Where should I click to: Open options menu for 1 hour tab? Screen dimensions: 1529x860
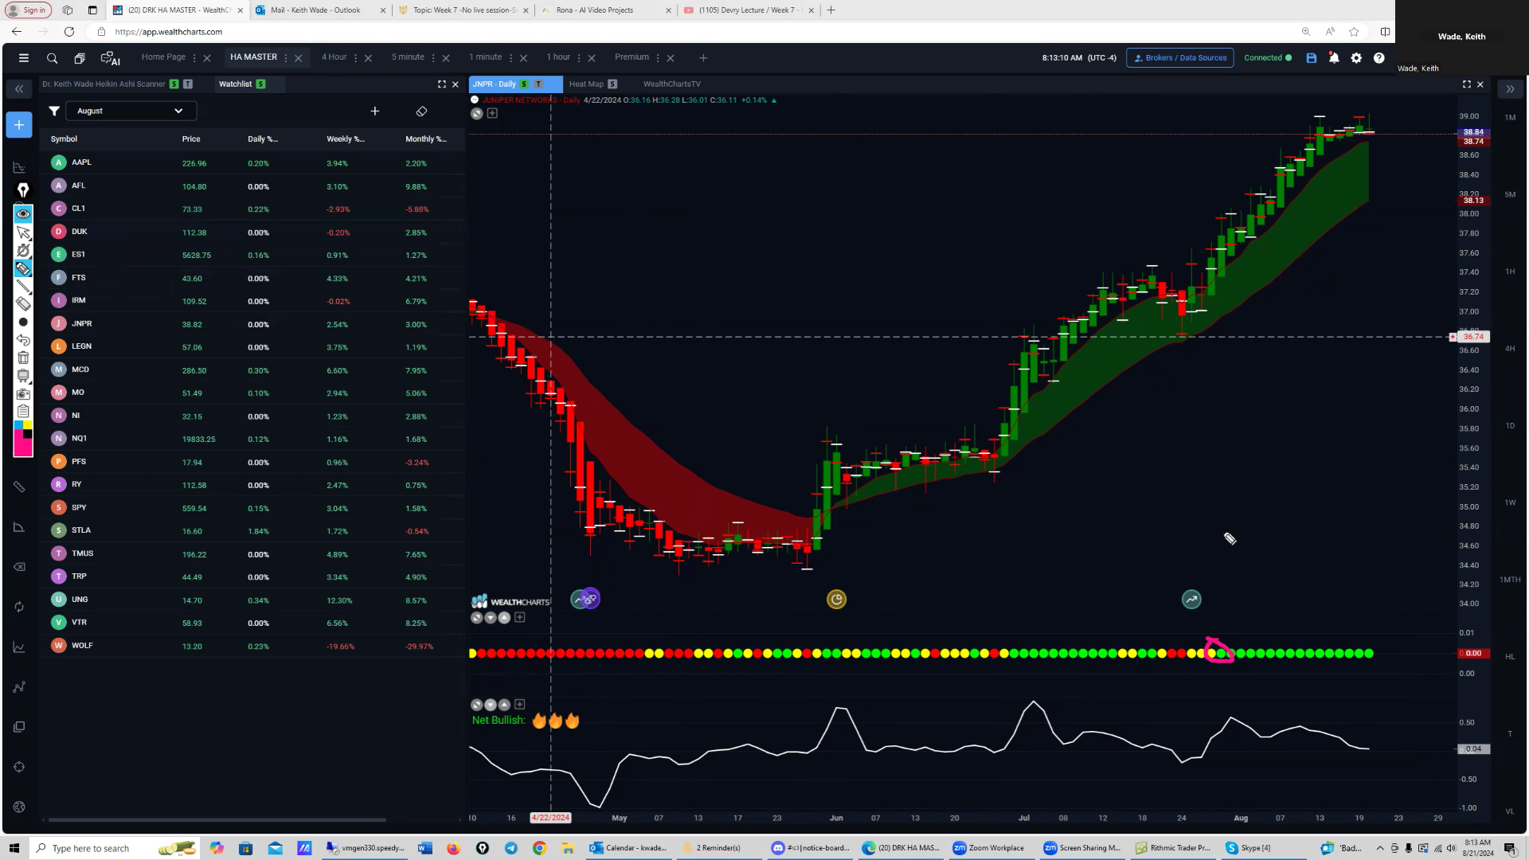point(579,58)
